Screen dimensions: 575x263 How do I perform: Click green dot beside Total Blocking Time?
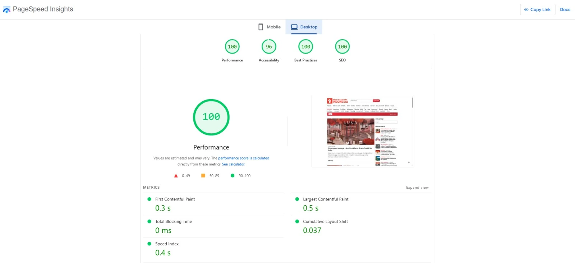point(149,221)
